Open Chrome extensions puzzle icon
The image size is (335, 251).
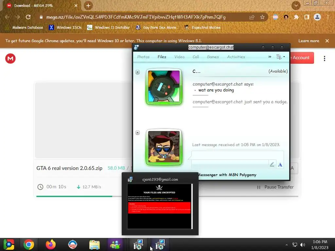pos(296,17)
